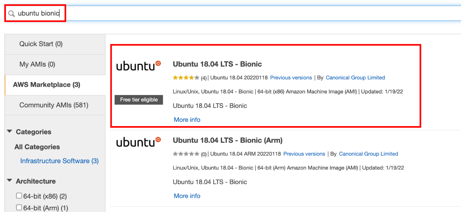Open More info for Ubuntu Bionic Arm
The width and height of the screenshot is (461, 212).
pos(187,196)
